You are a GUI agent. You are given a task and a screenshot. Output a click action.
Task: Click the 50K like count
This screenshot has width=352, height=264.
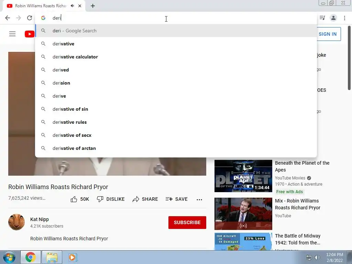85,199
